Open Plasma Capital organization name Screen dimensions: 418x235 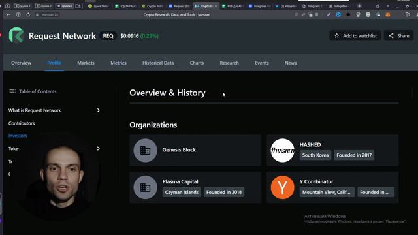(180, 181)
